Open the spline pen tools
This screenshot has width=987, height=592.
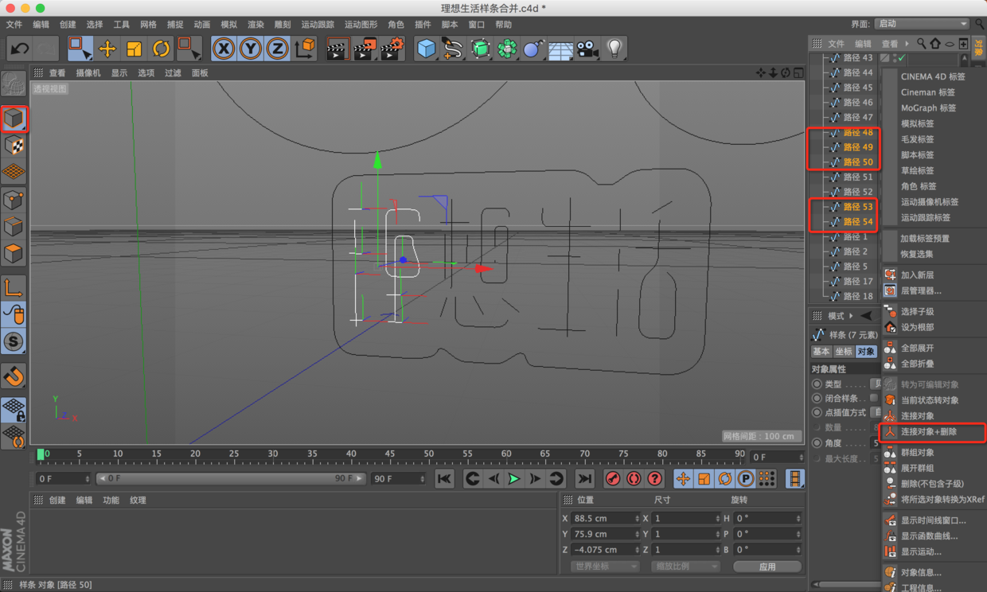click(453, 49)
